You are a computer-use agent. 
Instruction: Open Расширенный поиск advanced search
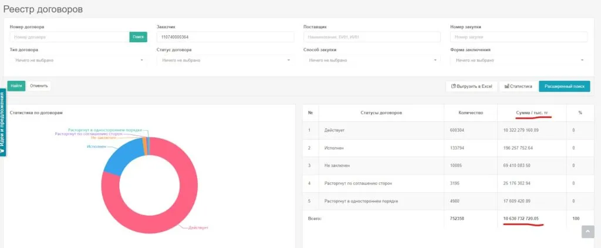click(x=564, y=86)
